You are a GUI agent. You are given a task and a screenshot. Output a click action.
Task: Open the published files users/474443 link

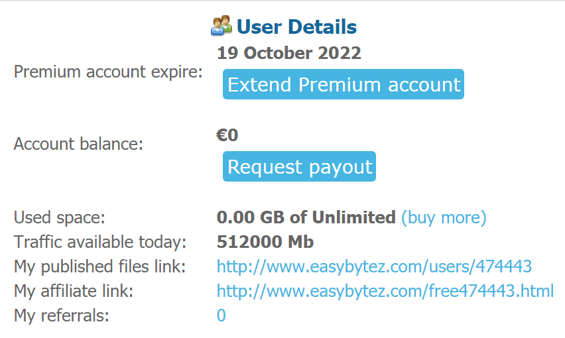click(374, 266)
